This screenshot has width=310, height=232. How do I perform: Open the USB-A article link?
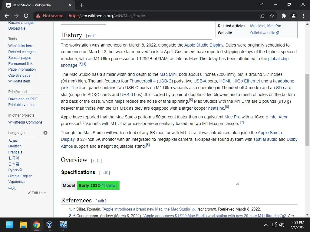tap(200, 81)
